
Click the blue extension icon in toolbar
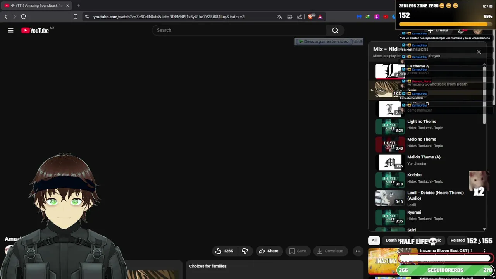coord(359,17)
